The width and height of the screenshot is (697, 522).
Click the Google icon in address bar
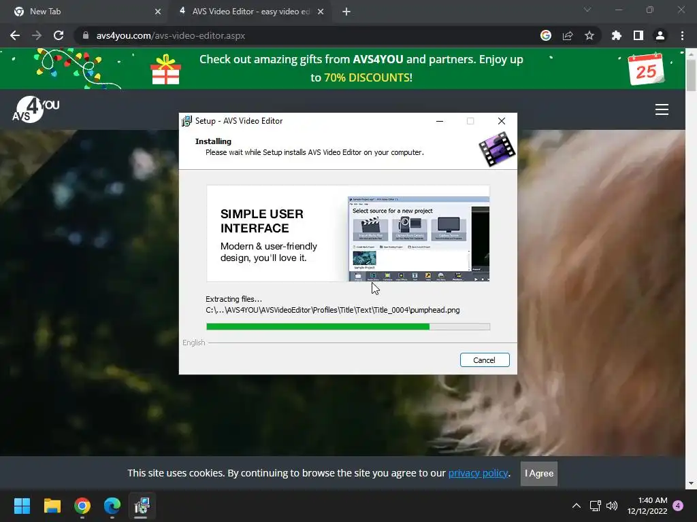click(546, 35)
